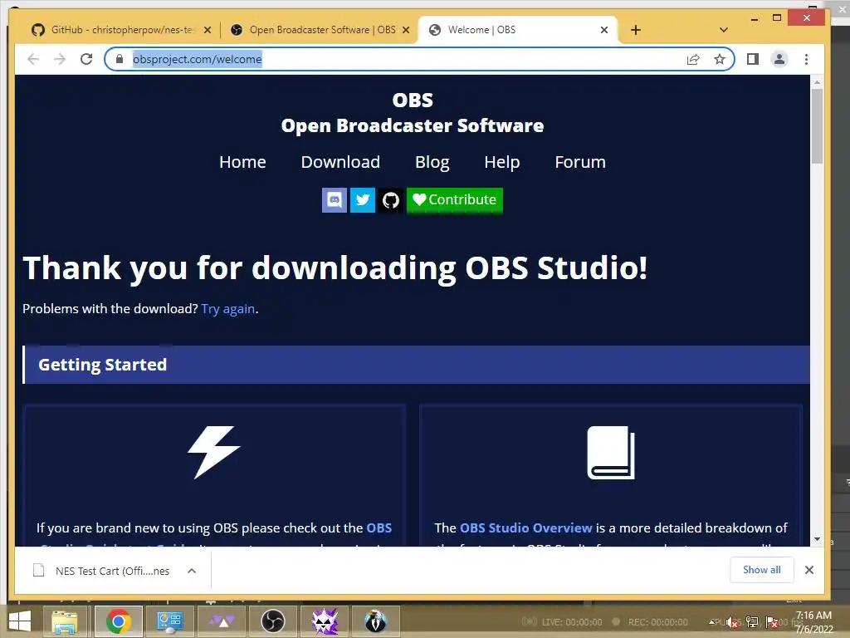This screenshot has width=850, height=638.
Task: Click the Try again download link
Action: pos(228,309)
